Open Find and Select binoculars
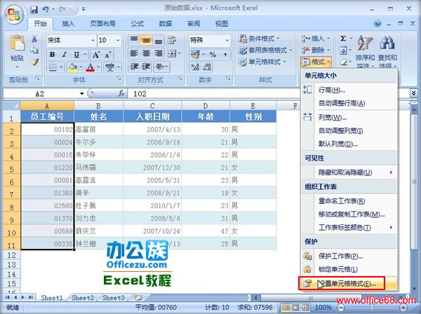The height and width of the screenshot is (314, 421). click(x=388, y=51)
